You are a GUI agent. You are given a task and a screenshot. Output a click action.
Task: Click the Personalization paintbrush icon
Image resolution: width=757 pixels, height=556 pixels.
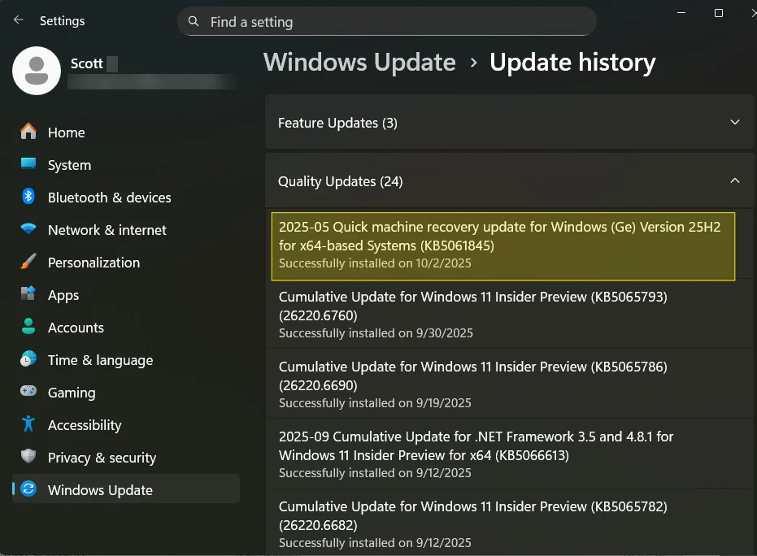[x=28, y=262]
